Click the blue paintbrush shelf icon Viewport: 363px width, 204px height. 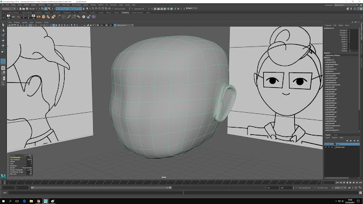click(x=88, y=16)
